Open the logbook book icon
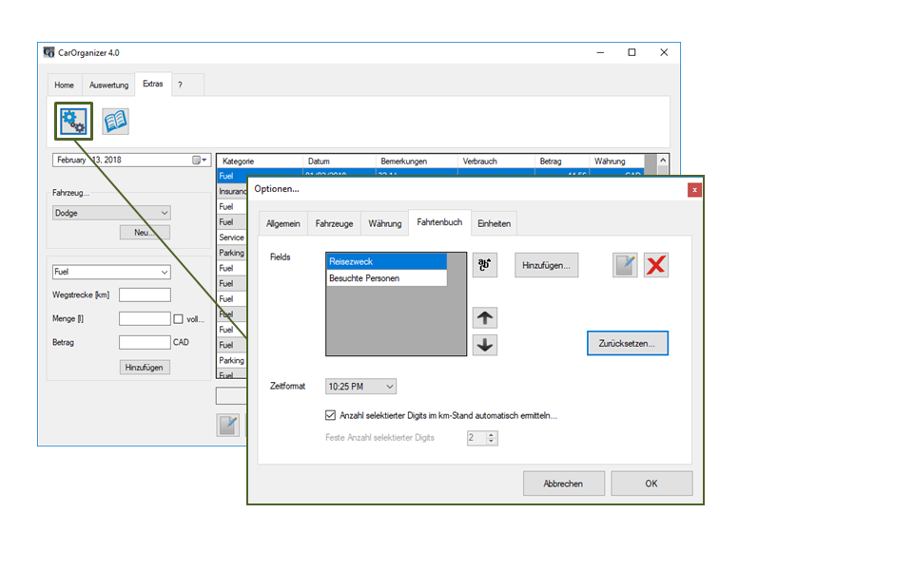The height and width of the screenshot is (570, 913). (115, 121)
